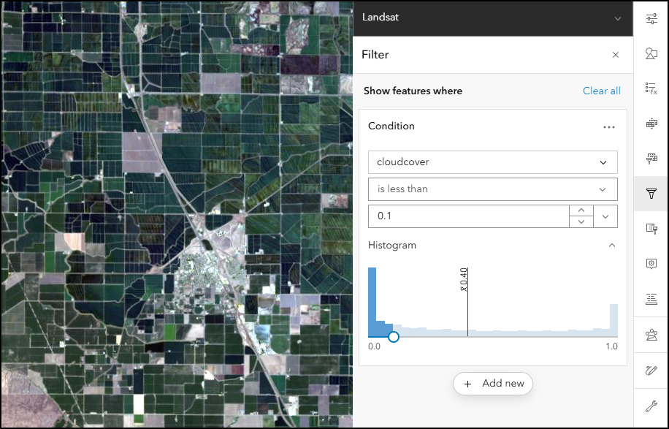Select the multidimensional cube icon
Screen dimensions: 669x429
point(650,124)
